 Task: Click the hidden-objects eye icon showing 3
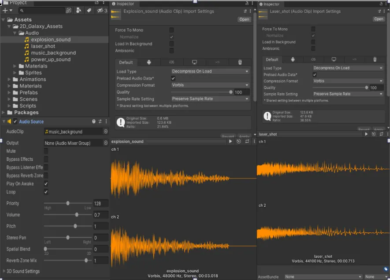(100, 10)
